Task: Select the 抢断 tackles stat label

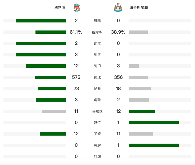Action: pos(97,89)
